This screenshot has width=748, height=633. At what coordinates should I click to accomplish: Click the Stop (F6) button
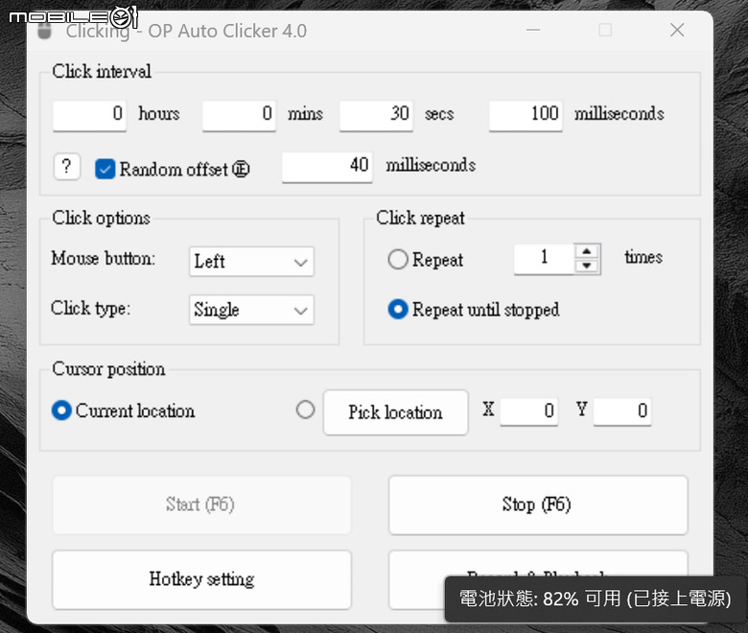pos(538,504)
